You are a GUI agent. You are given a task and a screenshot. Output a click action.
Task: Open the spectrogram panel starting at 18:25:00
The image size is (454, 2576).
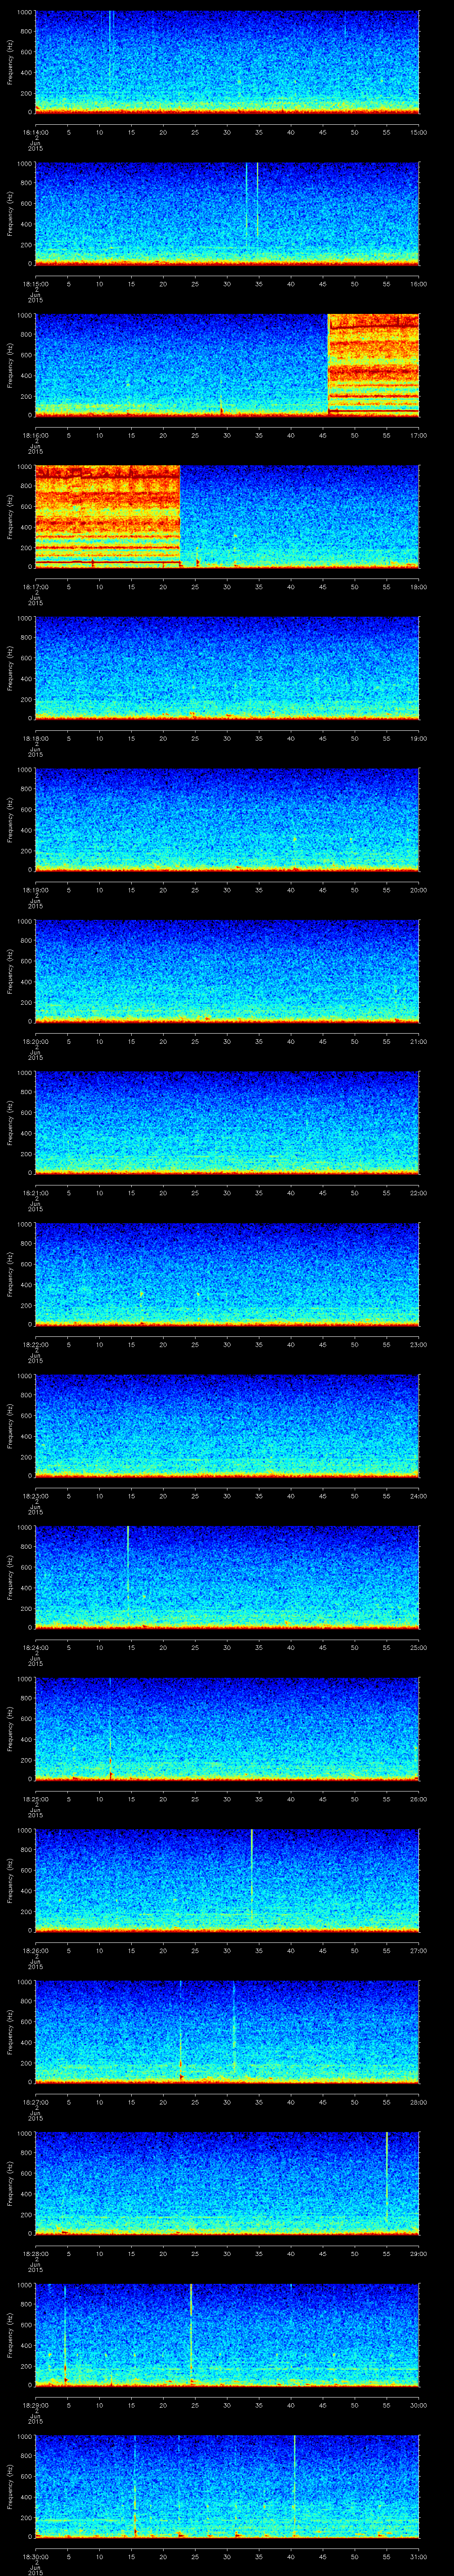tap(227, 1728)
